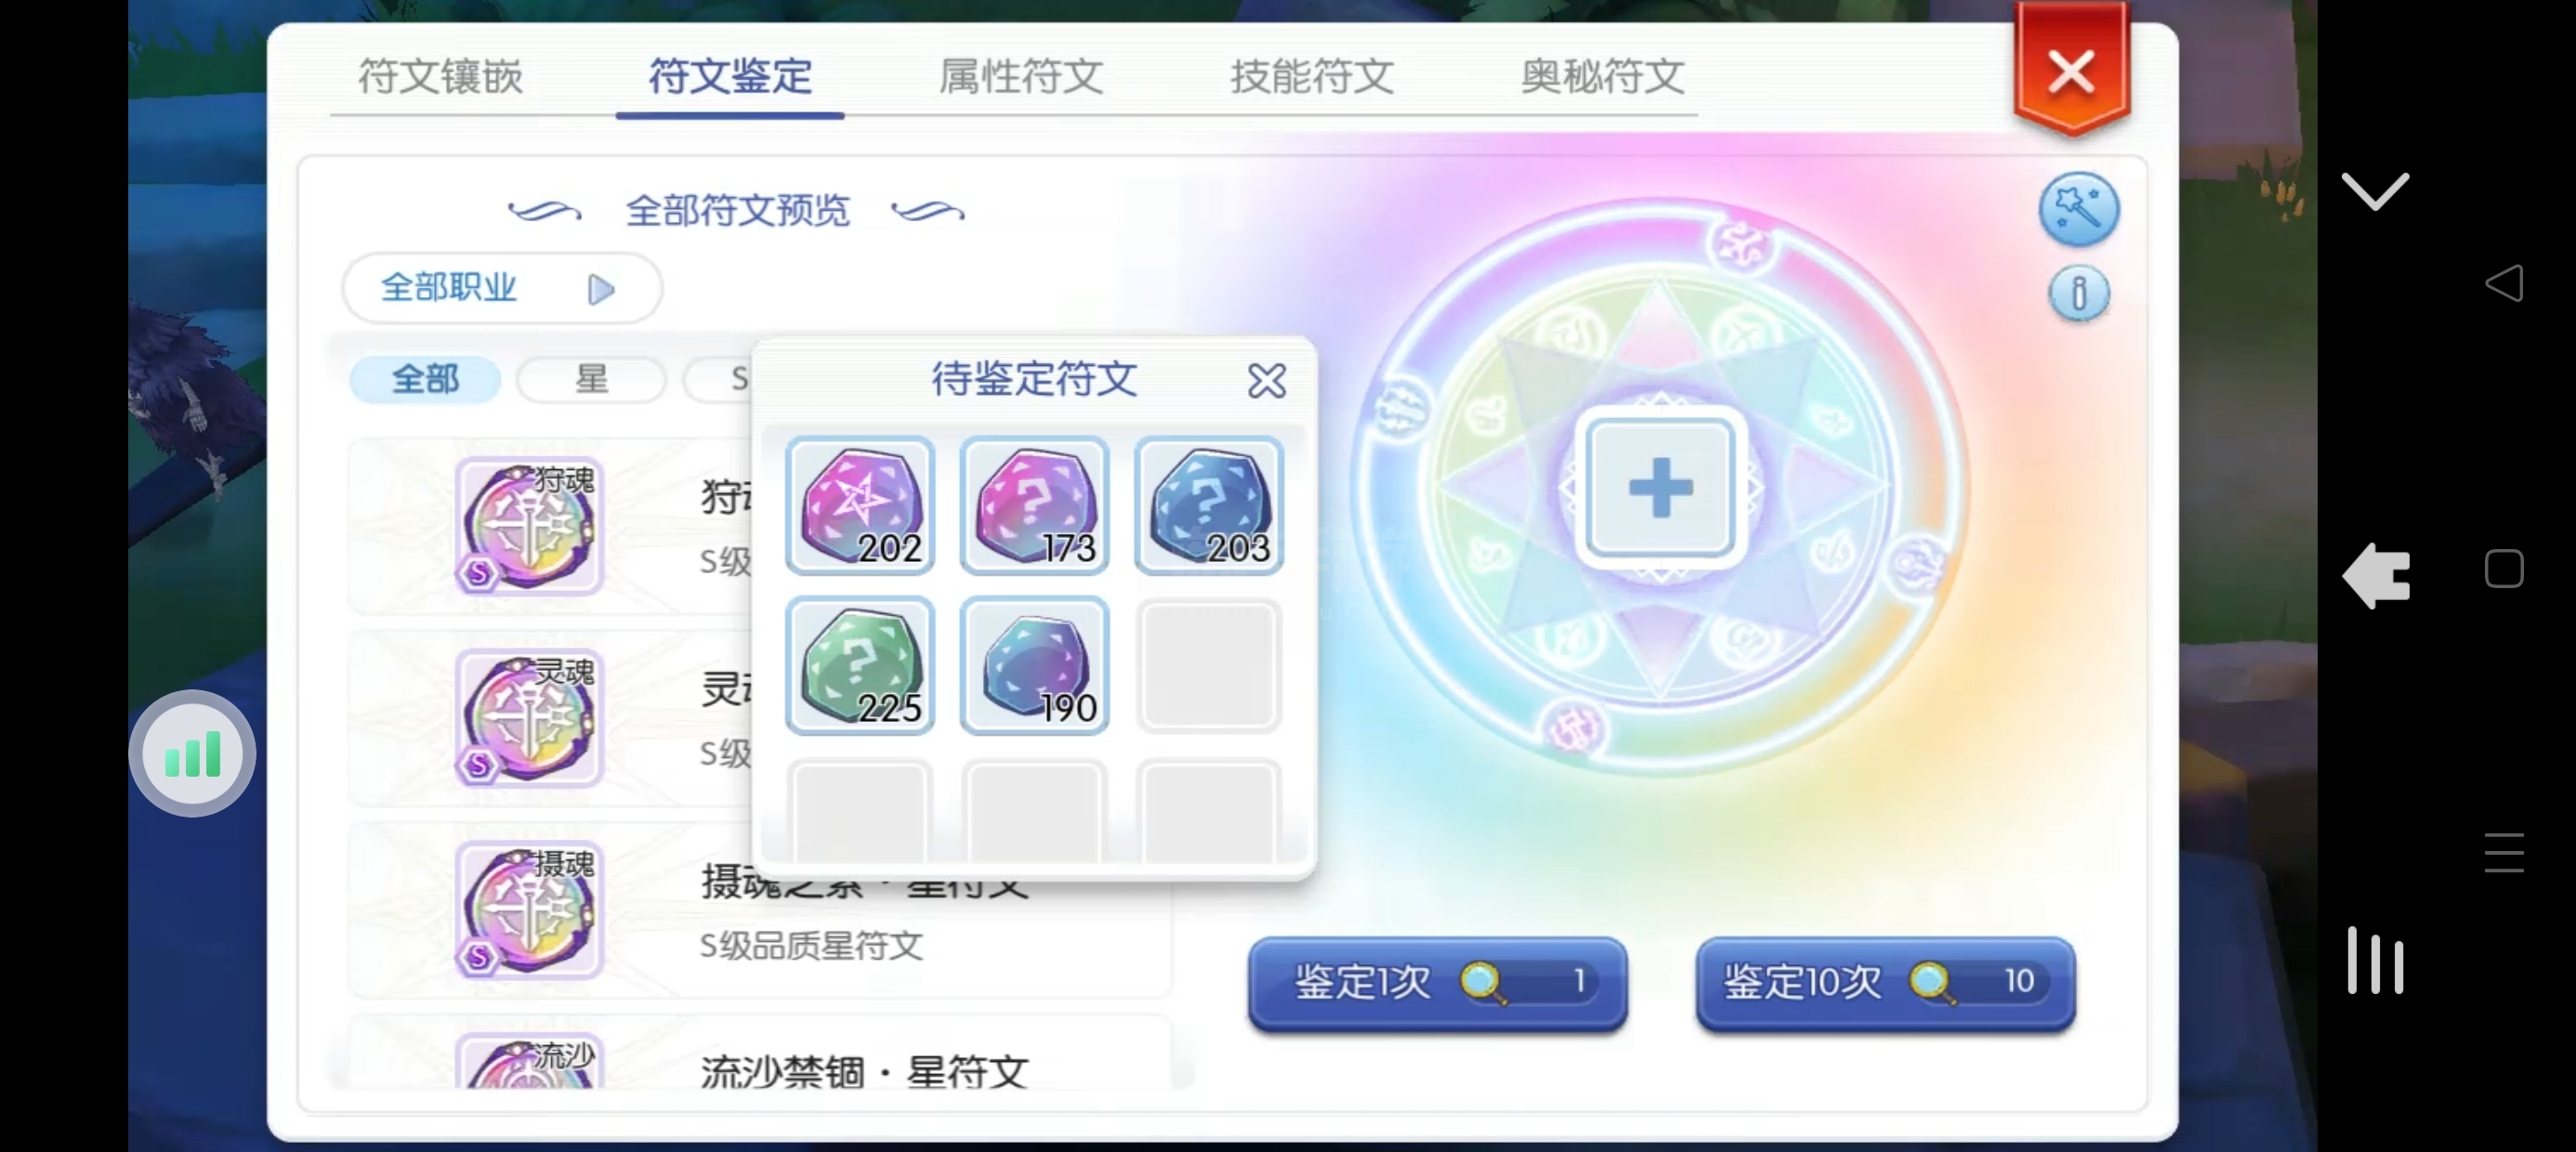The width and height of the screenshot is (2576, 1152).
Task: Click the 鉴定10次 button
Action: click(x=1886, y=982)
